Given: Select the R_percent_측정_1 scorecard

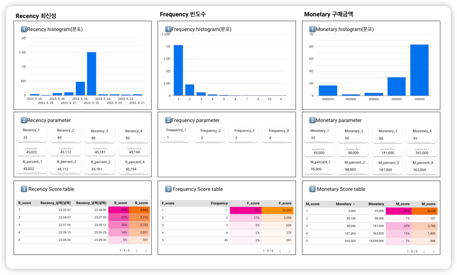Looking at the screenshot, I should [32, 151].
